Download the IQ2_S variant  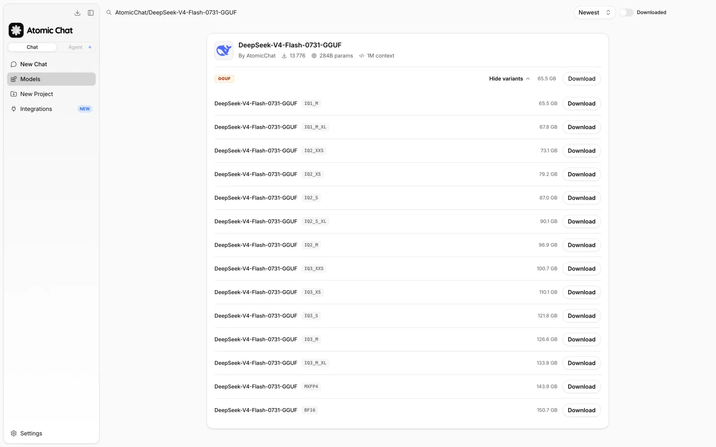click(x=582, y=198)
